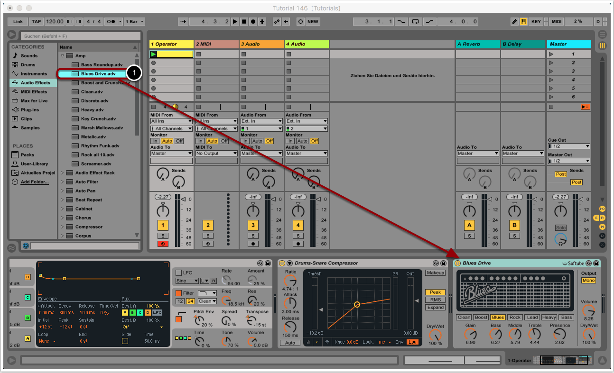Click the headphone preview icon in browser

tap(26, 246)
